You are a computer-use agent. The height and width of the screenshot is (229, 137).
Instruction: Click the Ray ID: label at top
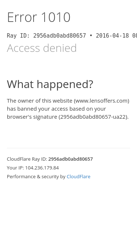(x=18, y=36)
